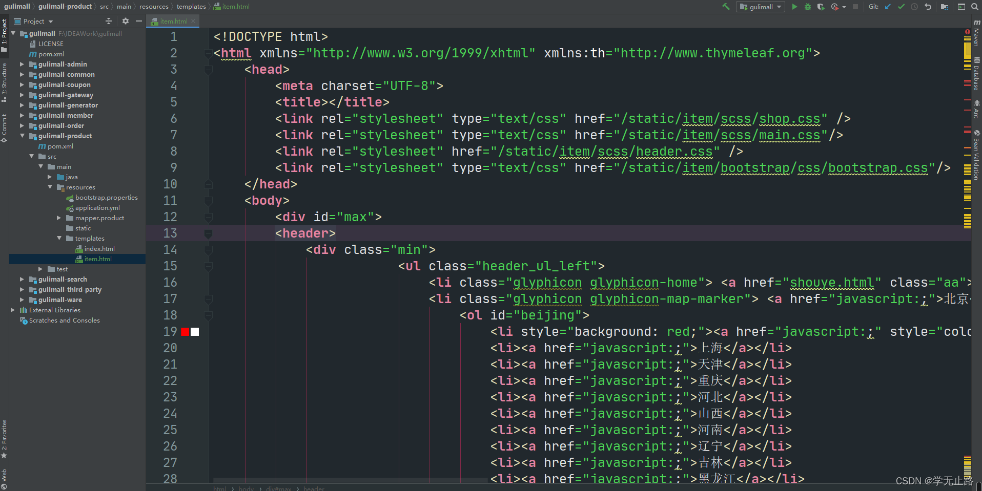Fold the html tag at line 2
The width and height of the screenshot is (982, 491).
pyautogui.click(x=208, y=53)
